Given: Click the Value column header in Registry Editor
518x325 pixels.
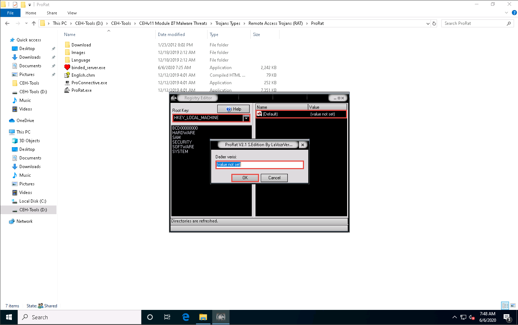Looking at the screenshot, I should point(327,107).
